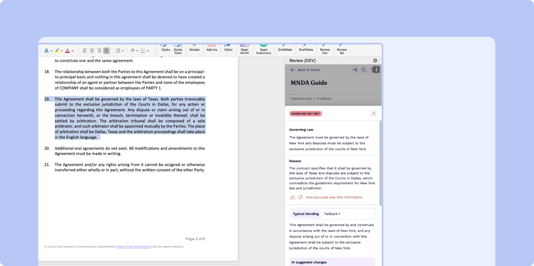
Task: Click clause 18 principal-to-principal paragraph
Action: point(130,80)
